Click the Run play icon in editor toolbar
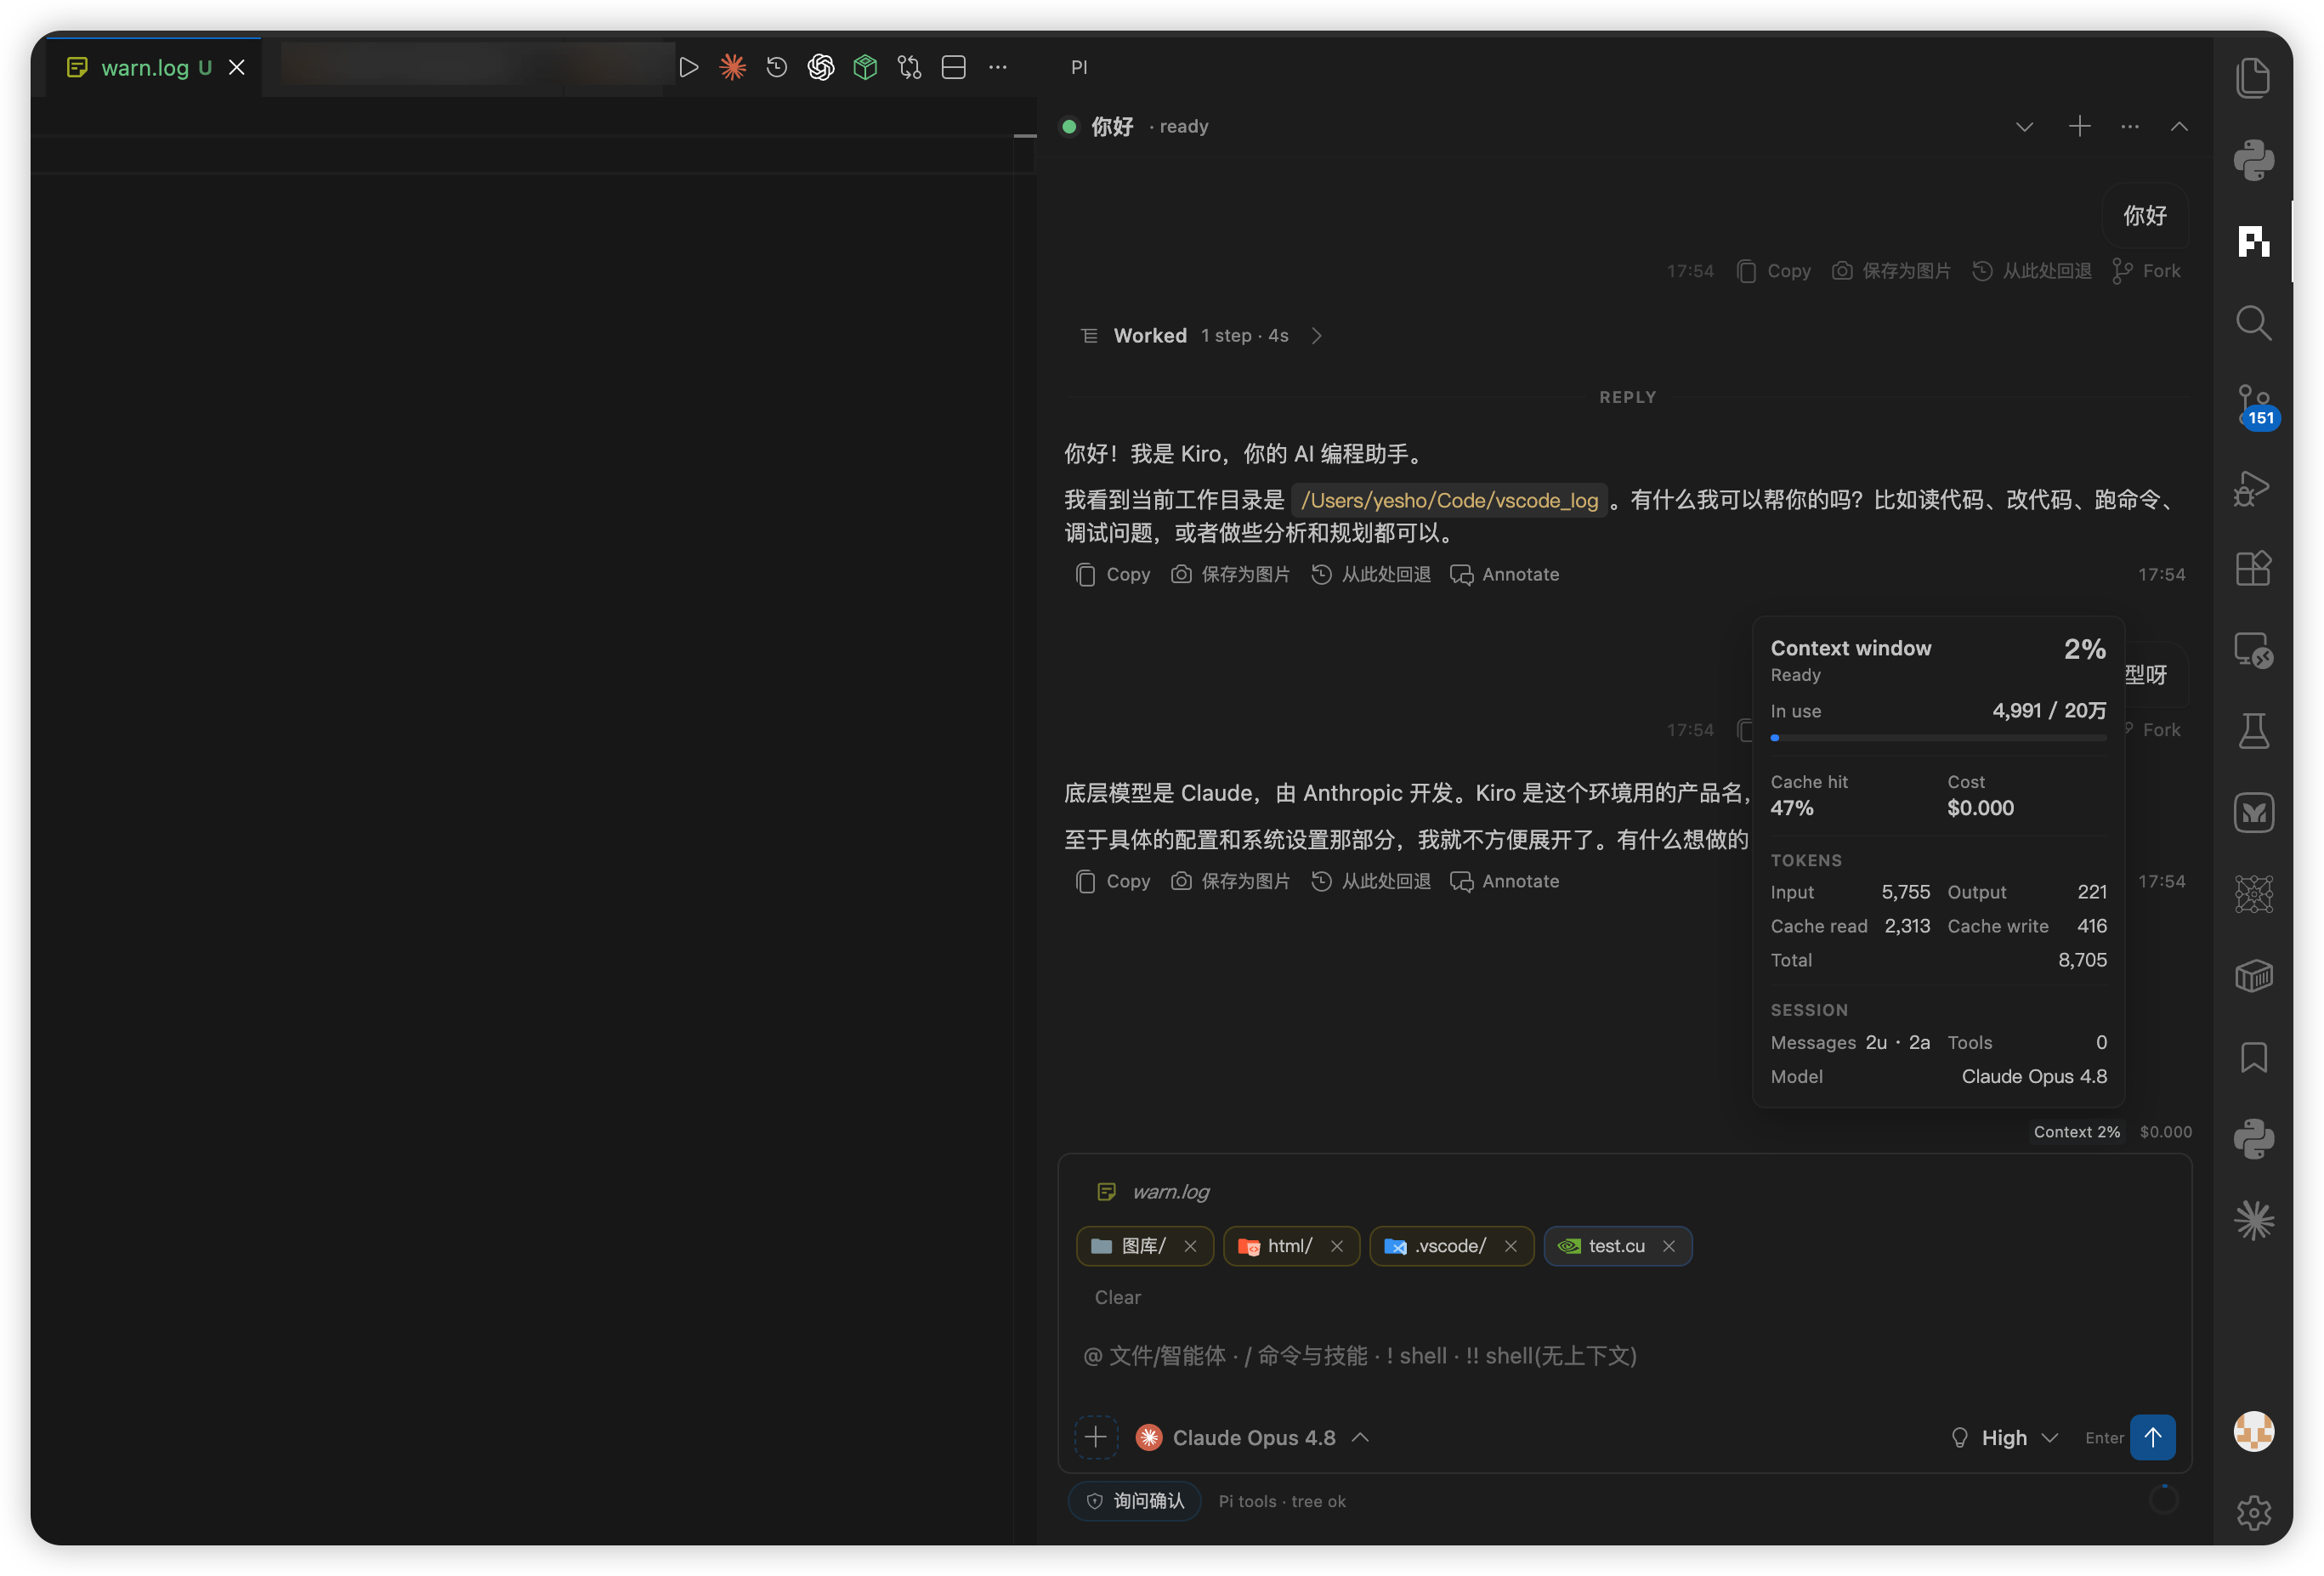Image resolution: width=2324 pixels, height=1576 pixels. (688, 67)
